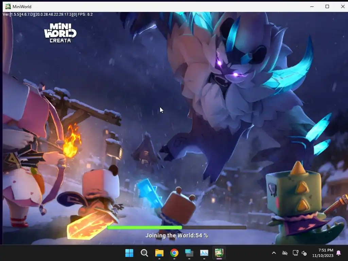Open the cloud sync tray icon
This screenshot has width=348, height=261.
pyautogui.click(x=285, y=253)
